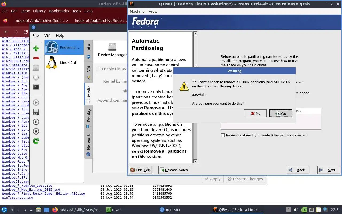Toggle Enable Linux checkbox in AQEMU

[x=98, y=69]
